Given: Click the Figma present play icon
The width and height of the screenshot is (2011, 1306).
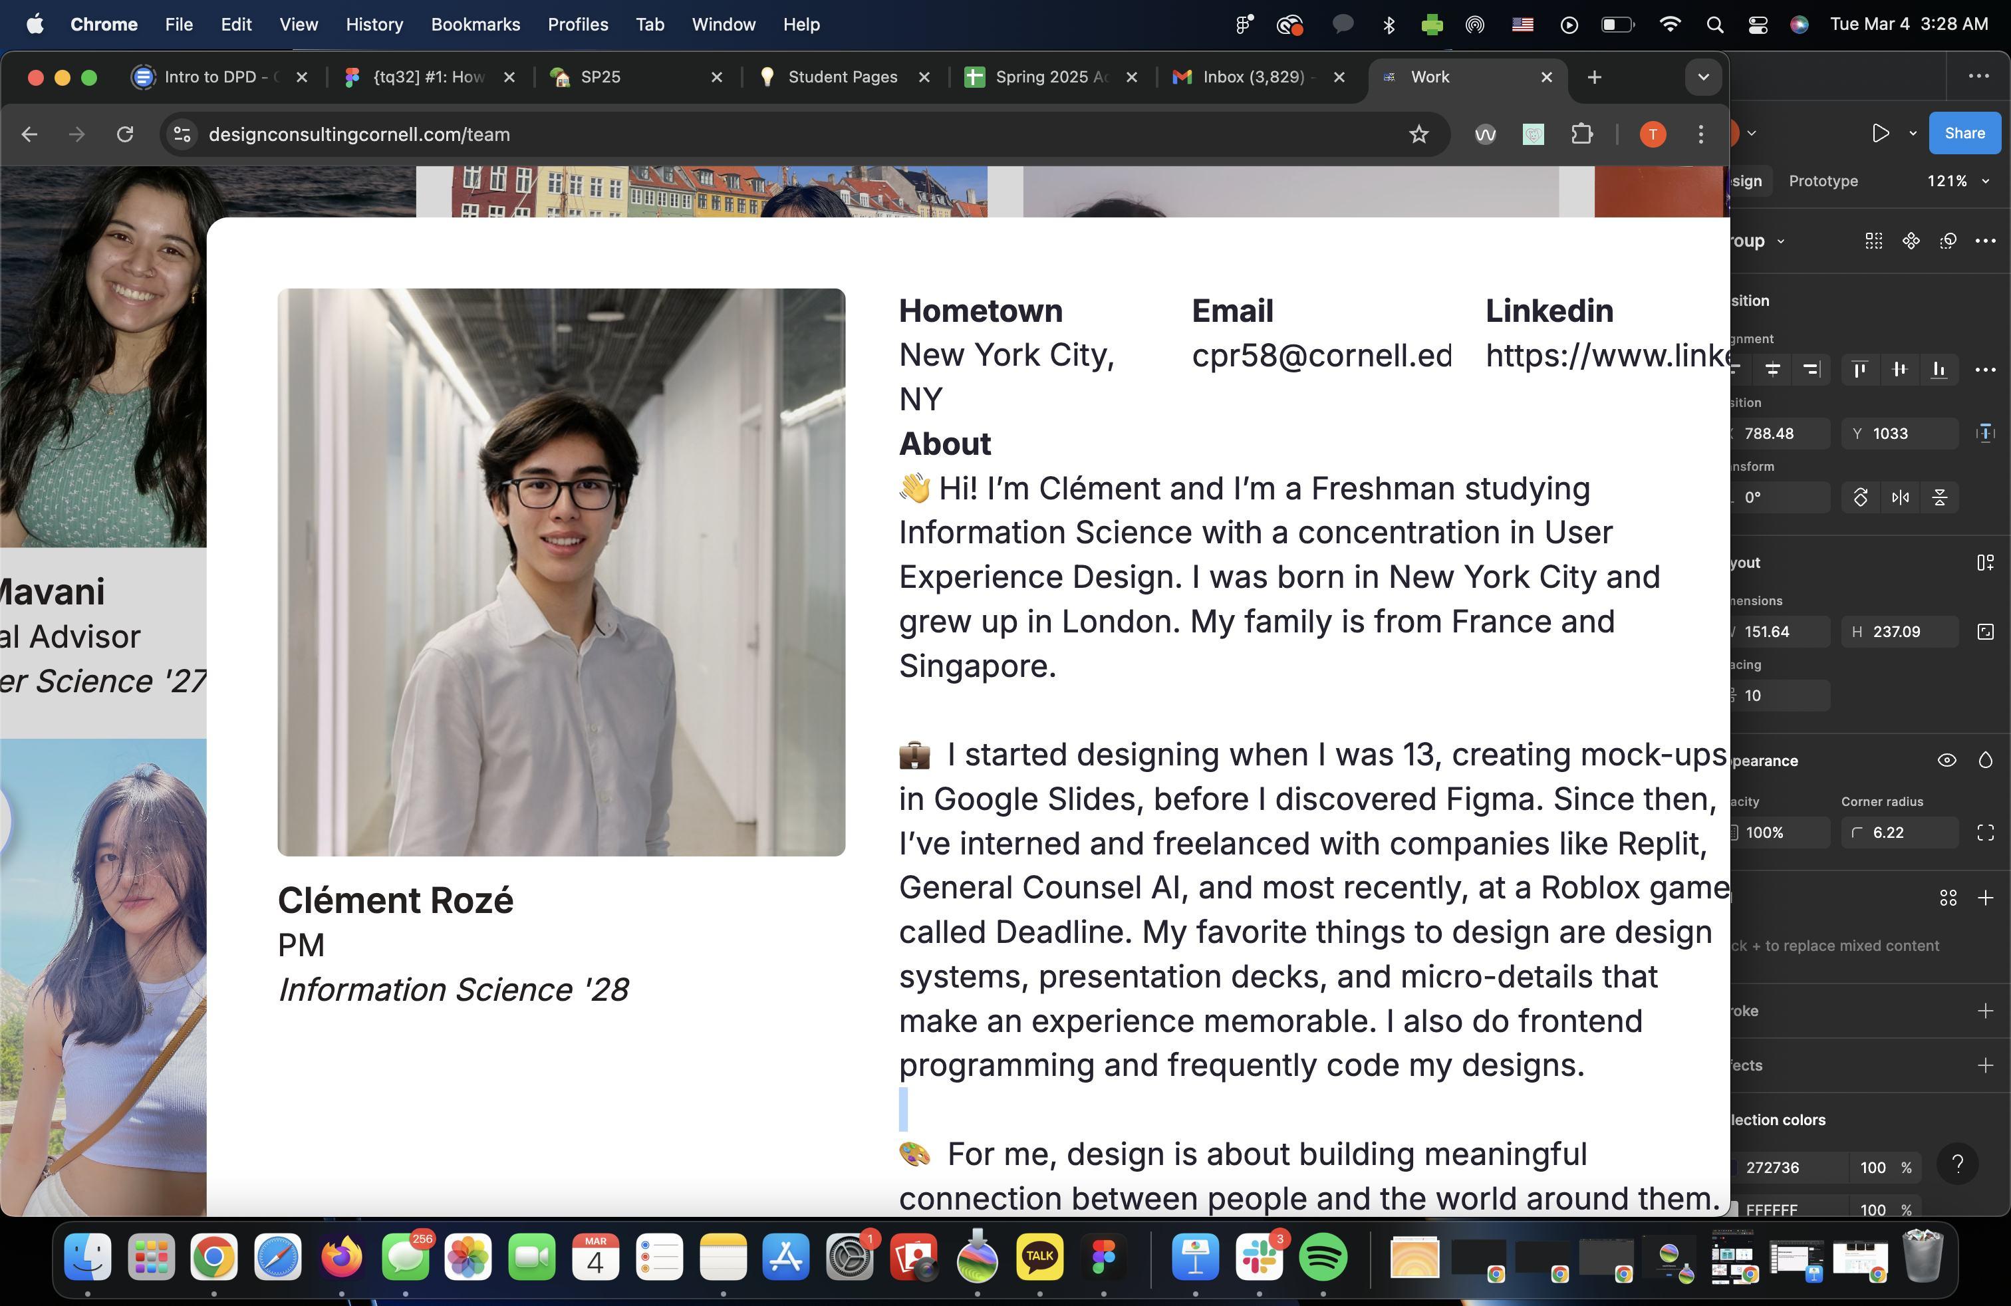Looking at the screenshot, I should point(1879,134).
